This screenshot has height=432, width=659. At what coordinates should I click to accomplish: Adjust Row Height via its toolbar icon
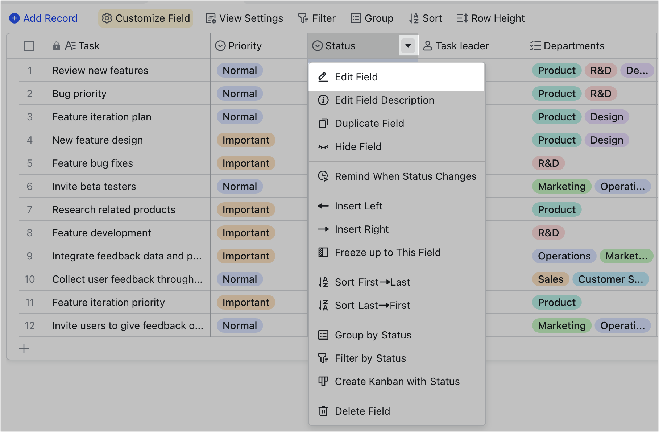461,18
